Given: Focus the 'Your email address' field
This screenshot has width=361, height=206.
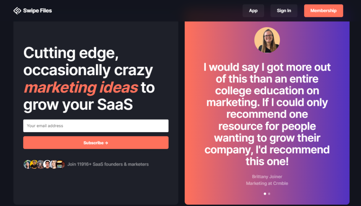Looking at the screenshot, I should pos(96,126).
